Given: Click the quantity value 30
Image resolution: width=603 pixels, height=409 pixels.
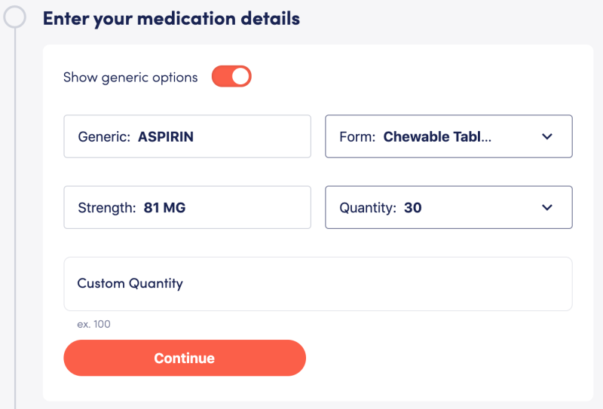Looking at the screenshot, I should pos(412,207).
